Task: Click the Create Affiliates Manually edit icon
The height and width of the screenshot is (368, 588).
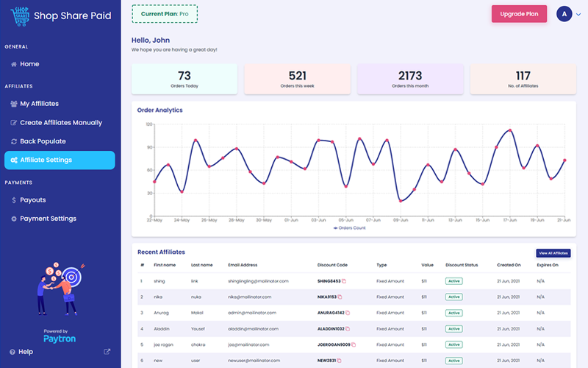Action: click(x=14, y=123)
